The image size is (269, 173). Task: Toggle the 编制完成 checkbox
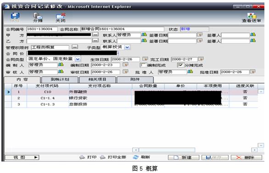[x=143, y=65]
